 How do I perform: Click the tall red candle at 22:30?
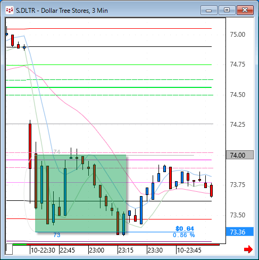tap(30, 146)
